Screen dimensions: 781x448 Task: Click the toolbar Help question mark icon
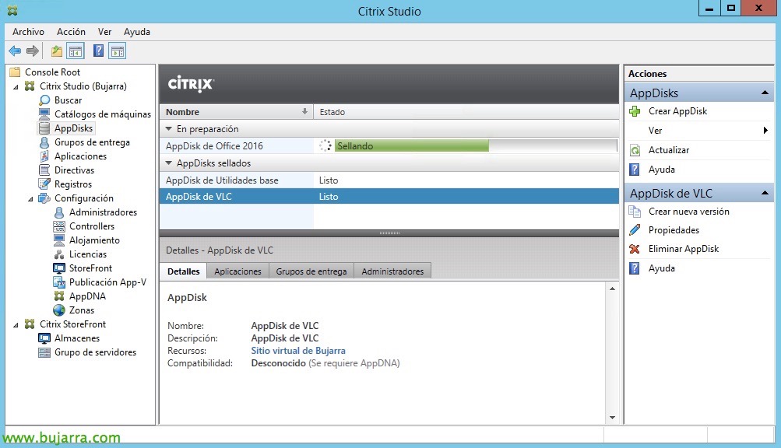tap(99, 51)
